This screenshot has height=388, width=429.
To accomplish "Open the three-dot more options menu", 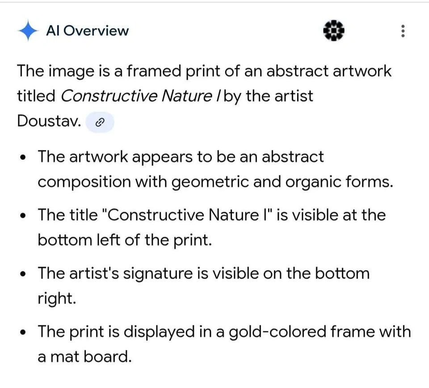I will point(403,31).
